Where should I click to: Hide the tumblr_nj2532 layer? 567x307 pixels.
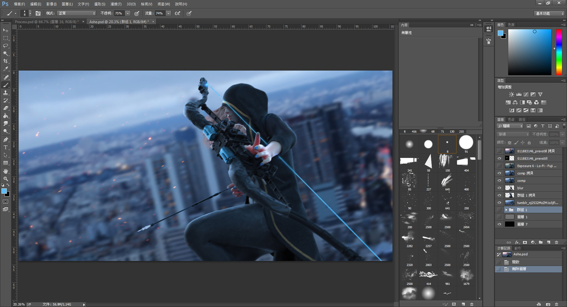(x=499, y=203)
